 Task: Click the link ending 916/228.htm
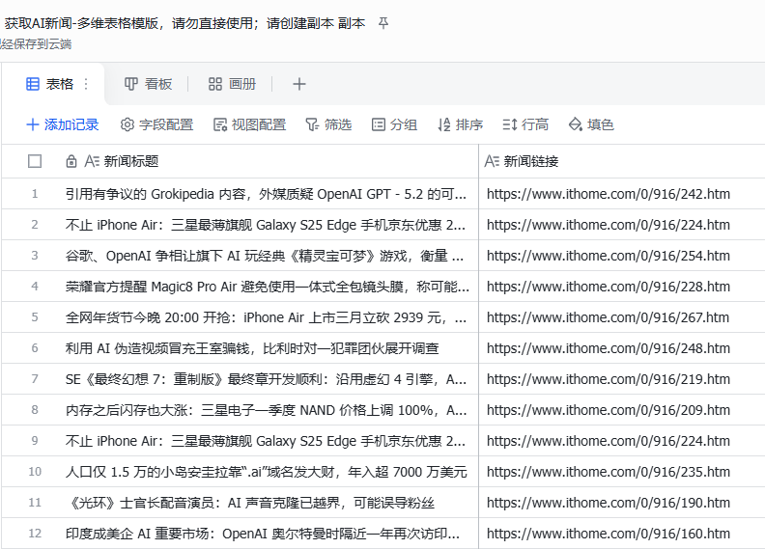pyautogui.click(x=609, y=287)
